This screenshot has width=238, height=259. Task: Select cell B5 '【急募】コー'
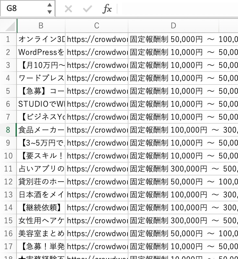tap(41, 91)
